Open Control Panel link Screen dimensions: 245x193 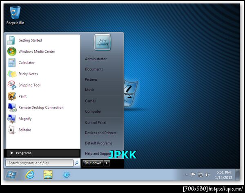tap(96, 122)
